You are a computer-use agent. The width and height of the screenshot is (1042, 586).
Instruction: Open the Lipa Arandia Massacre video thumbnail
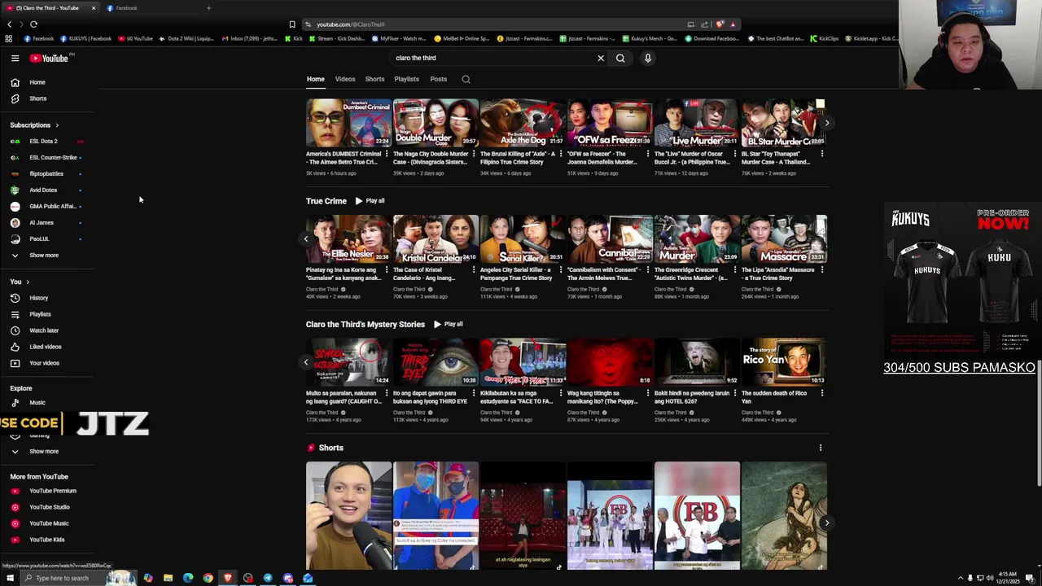pos(784,238)
